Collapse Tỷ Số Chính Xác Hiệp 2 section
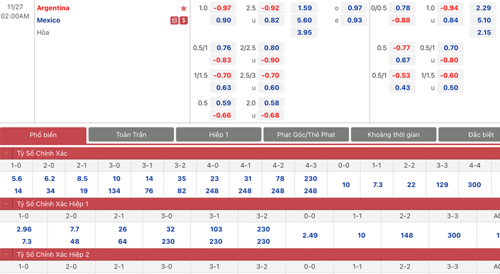The height and width of the screenshot is (274, 500). click(6, 255)
